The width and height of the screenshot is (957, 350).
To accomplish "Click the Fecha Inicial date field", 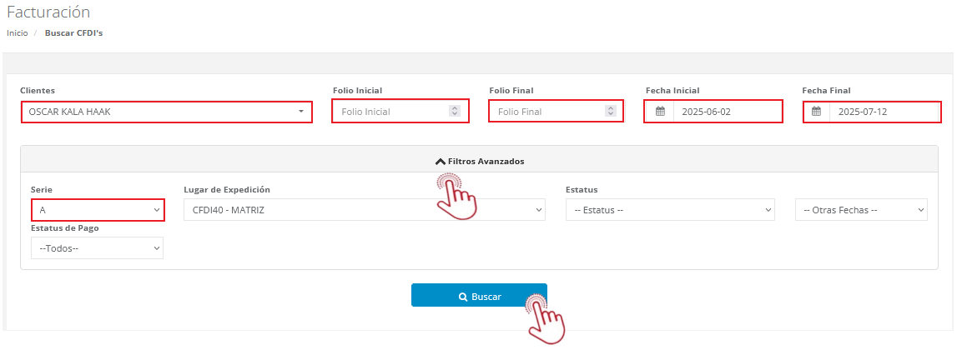I will point(726,112).
